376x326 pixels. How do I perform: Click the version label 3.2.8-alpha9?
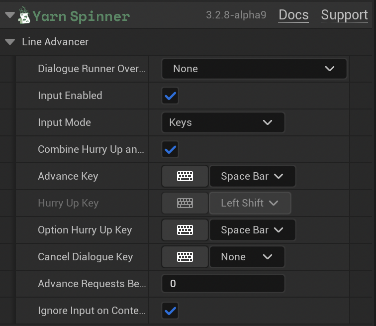(x=236, y=15)
